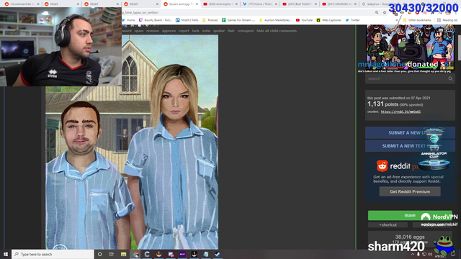Image resolution: width=461 pixels, height=259 pixels.
Task: Open the Bounty Board Twitch bookmark
Action: click(x=156, y=20)
